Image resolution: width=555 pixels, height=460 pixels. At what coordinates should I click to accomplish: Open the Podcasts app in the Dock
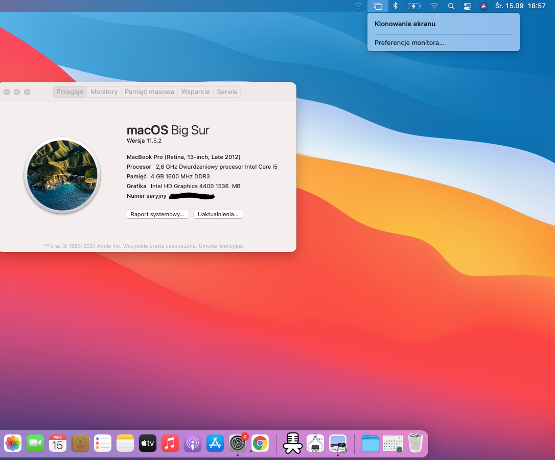coord(193,443)
